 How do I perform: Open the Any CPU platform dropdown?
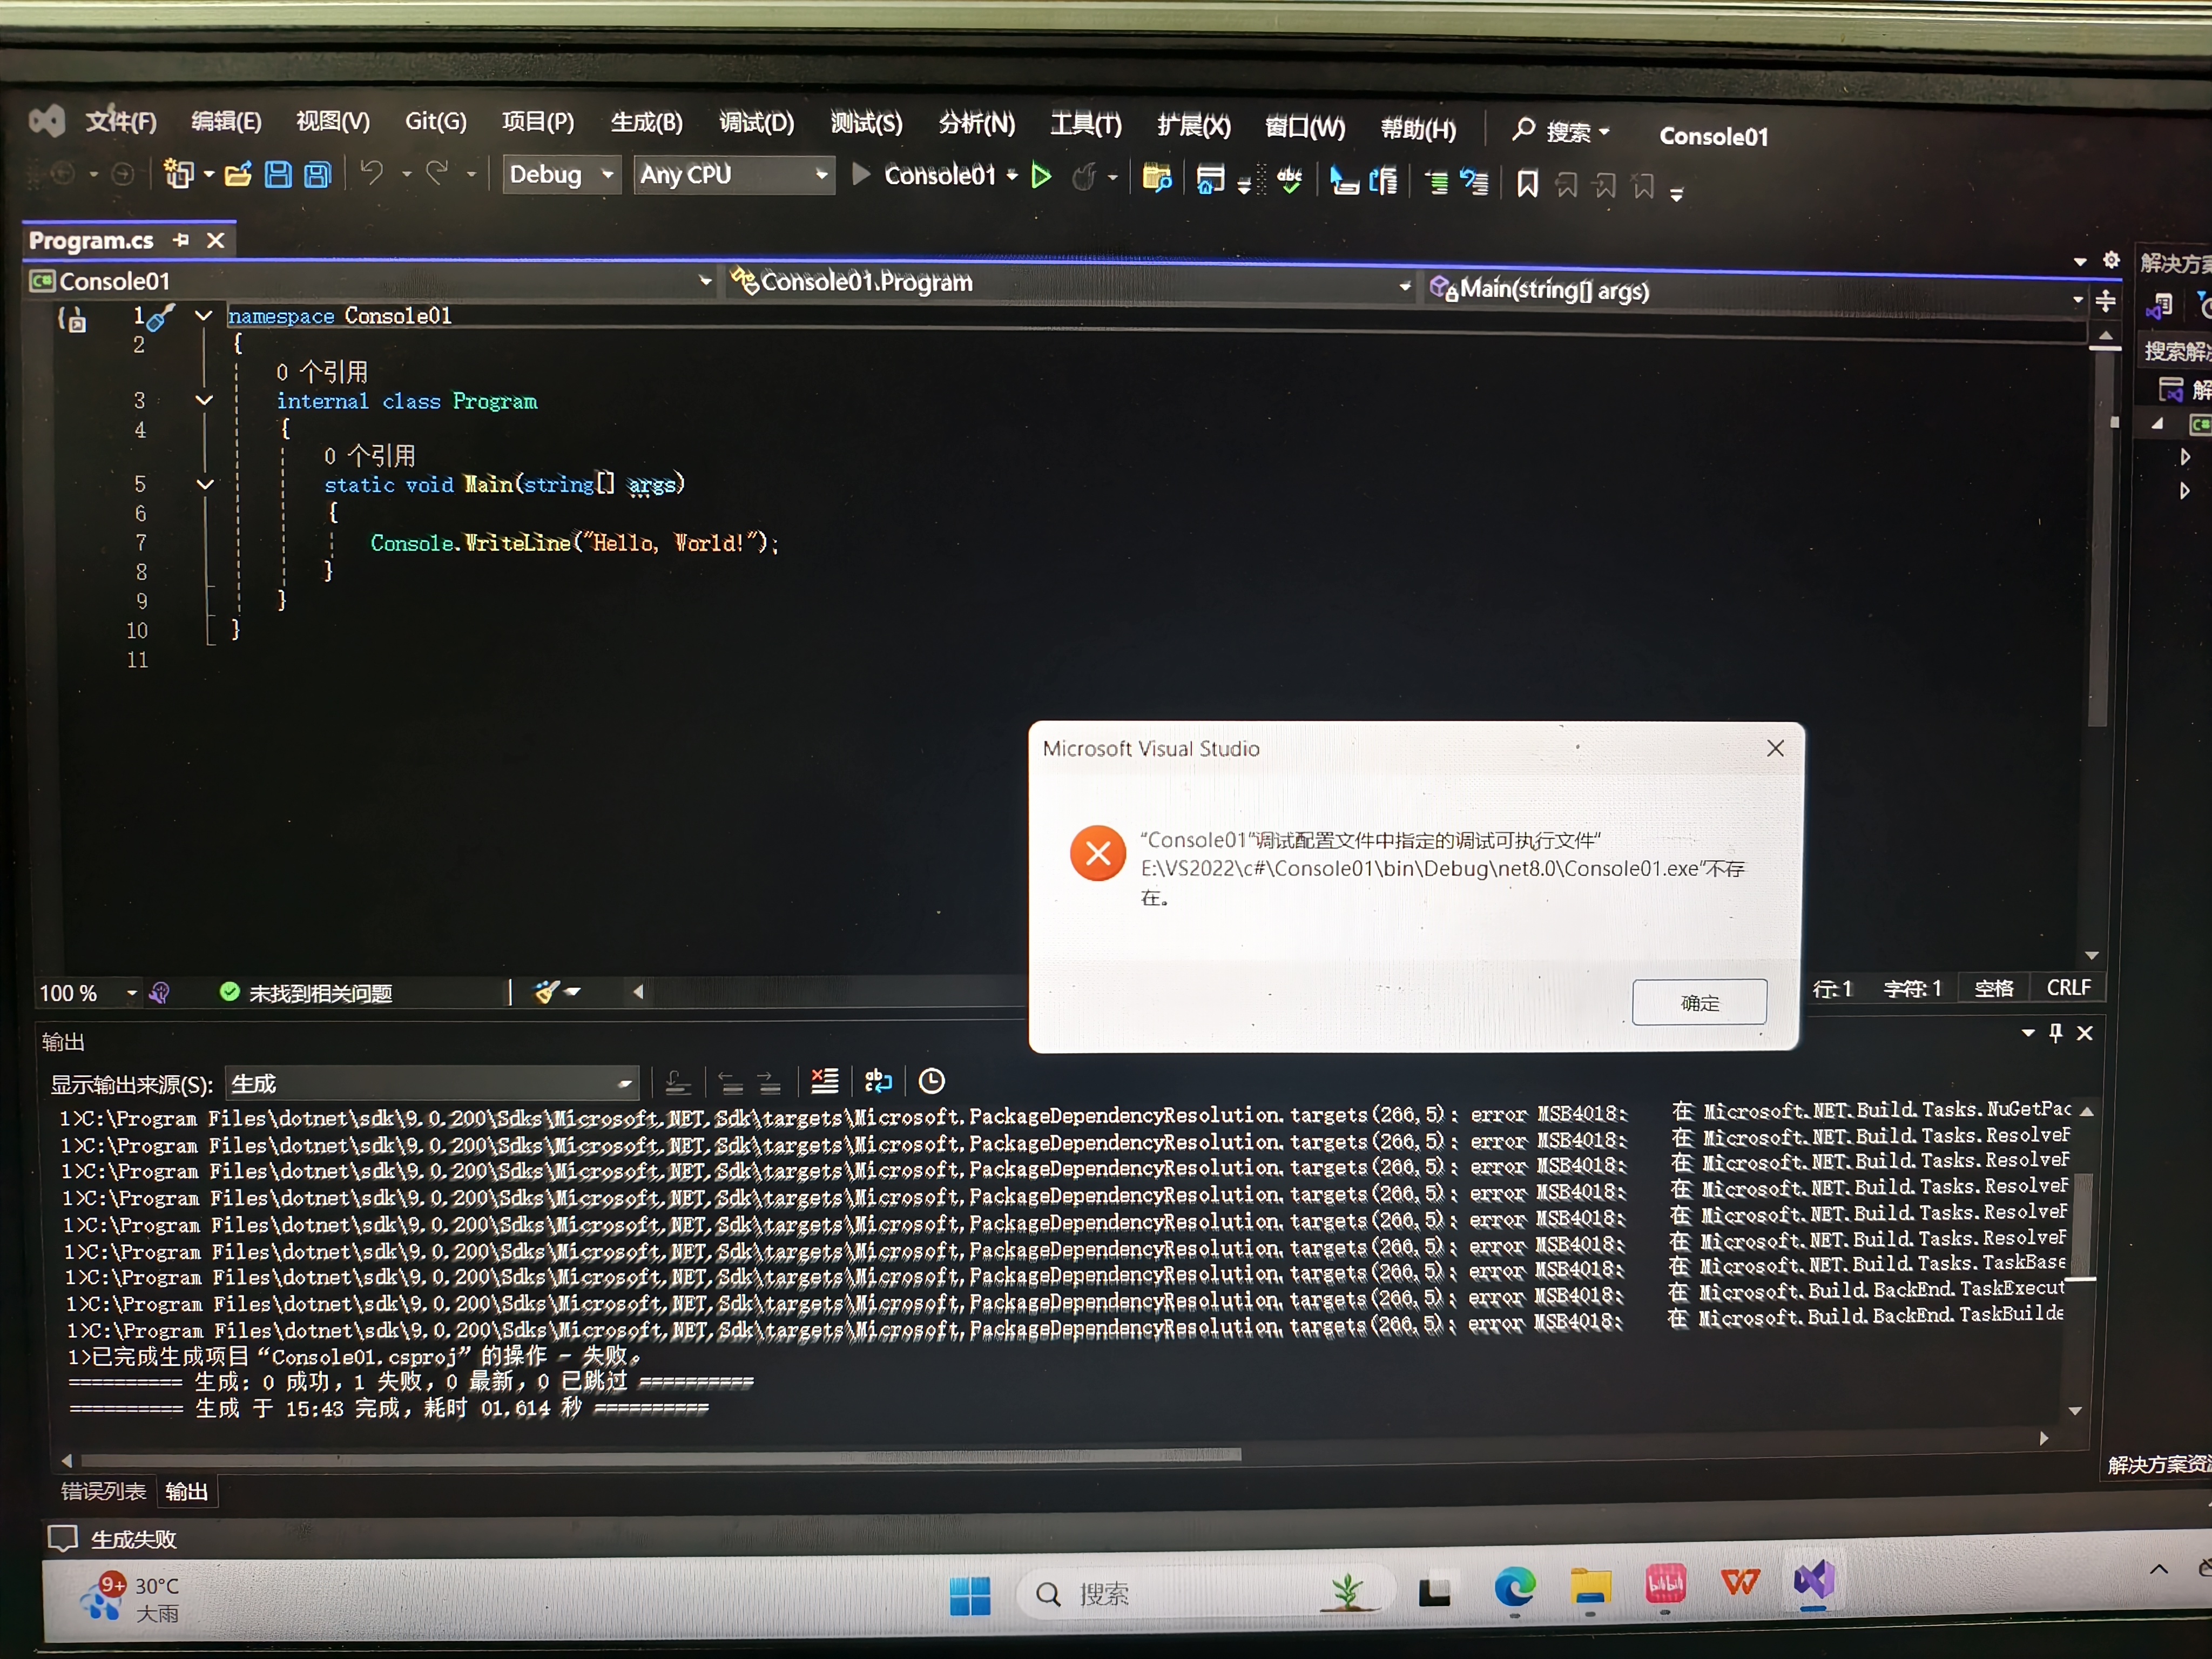click(x=821, y=175)
